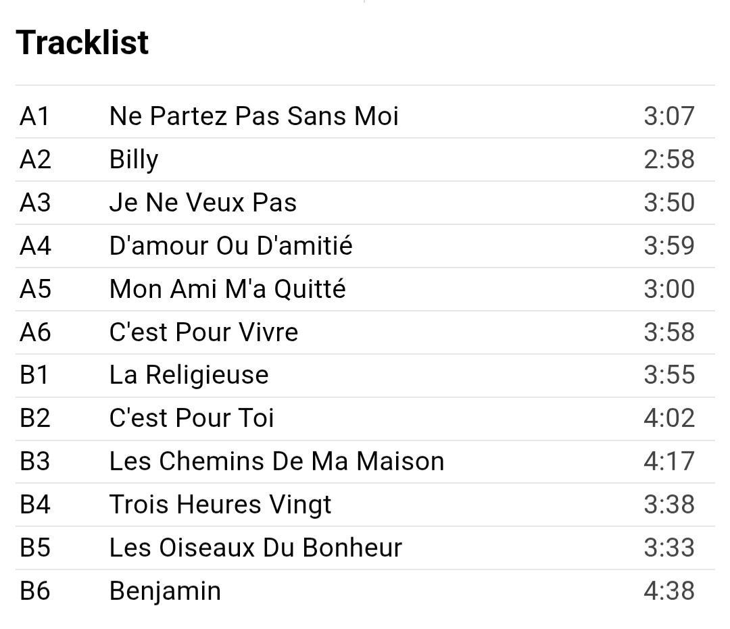
Task: Choose the track La Religieuse
Action: (x=189, y=375)
